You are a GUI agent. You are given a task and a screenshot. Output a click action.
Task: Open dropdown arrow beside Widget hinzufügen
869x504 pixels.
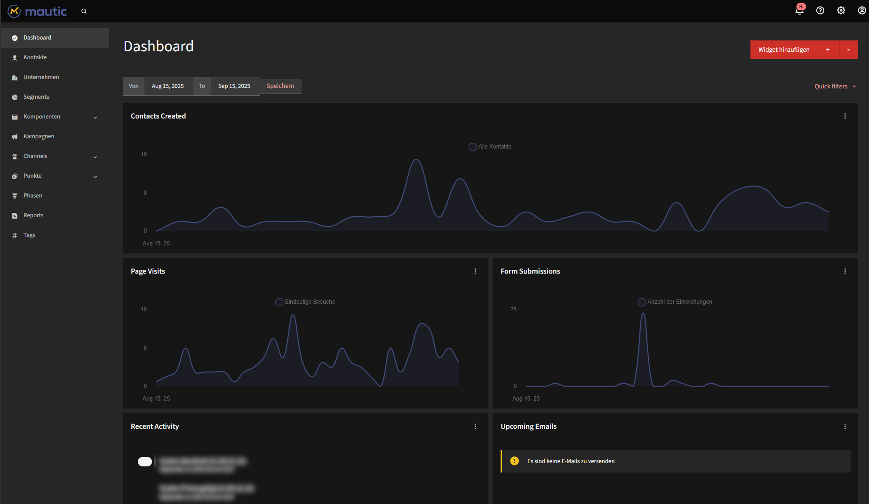pos(848,50)
